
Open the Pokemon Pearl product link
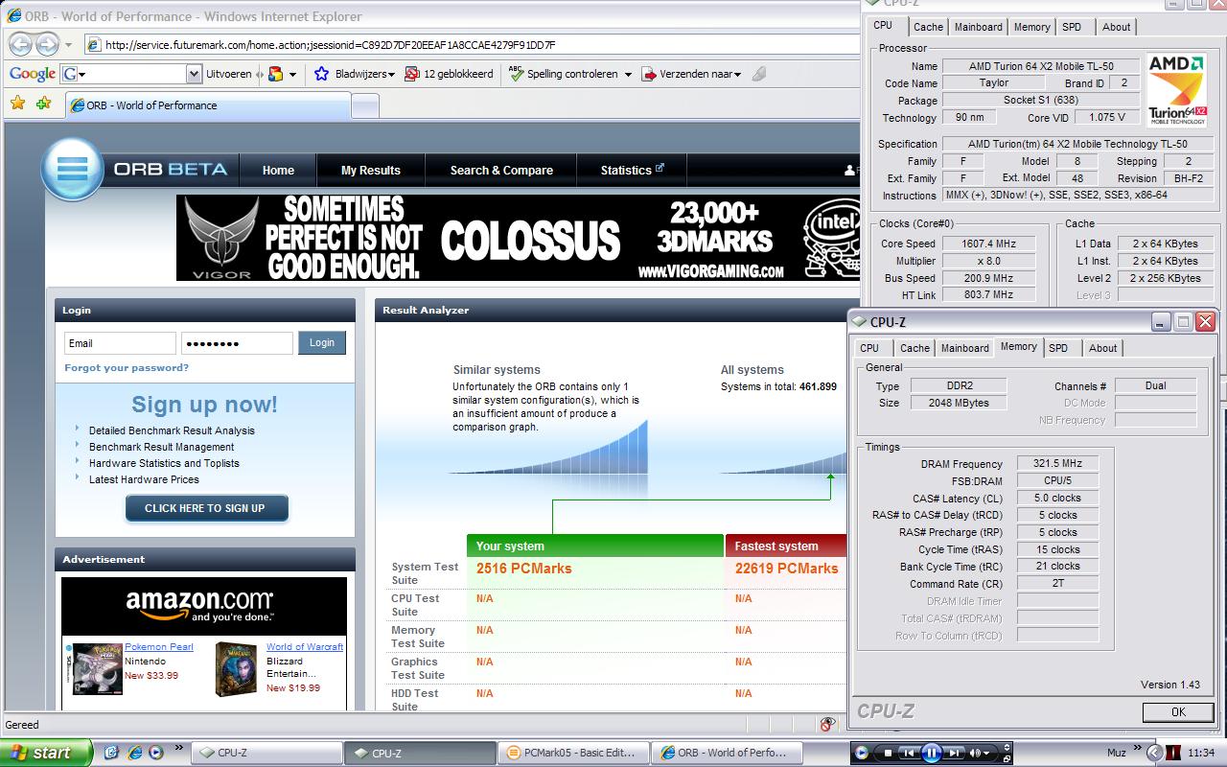(x=159, y=647)
